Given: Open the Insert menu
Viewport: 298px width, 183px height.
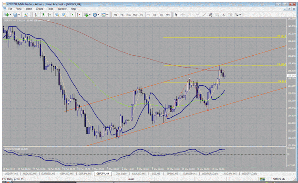Looking at the screenshot, I should coord(29,9).
